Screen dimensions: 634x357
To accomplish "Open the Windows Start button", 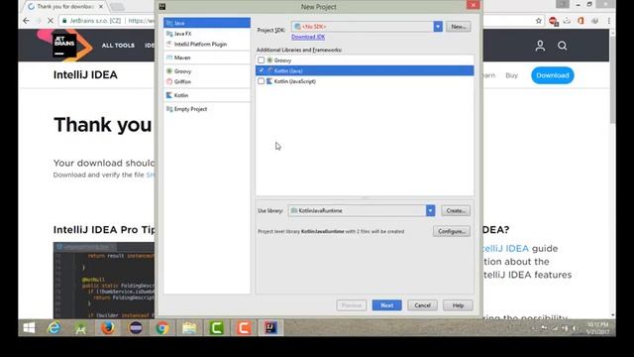I will pyautogui.click(x=29, y=328).
